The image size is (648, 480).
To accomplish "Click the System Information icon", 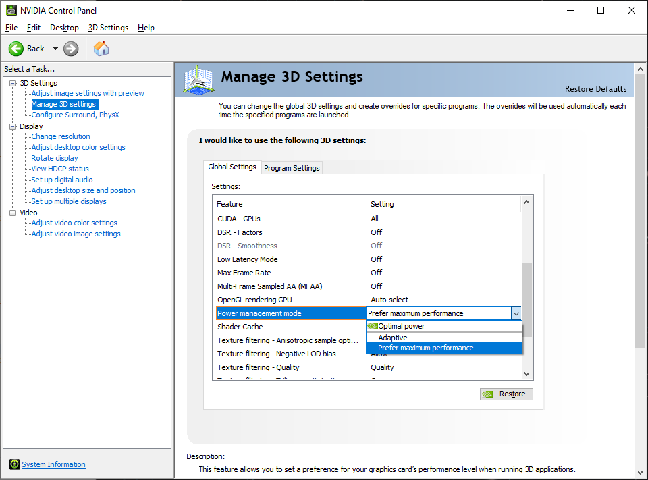I will coord(14,464).
